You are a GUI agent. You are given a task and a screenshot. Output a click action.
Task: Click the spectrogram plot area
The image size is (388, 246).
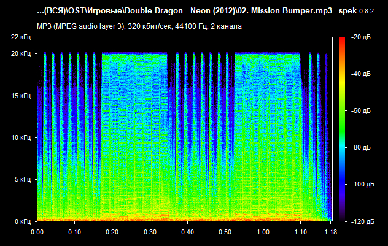185,129
